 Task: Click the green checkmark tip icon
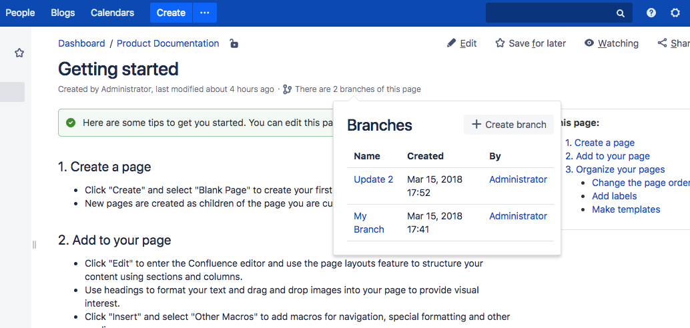click(x=71, y=123)
